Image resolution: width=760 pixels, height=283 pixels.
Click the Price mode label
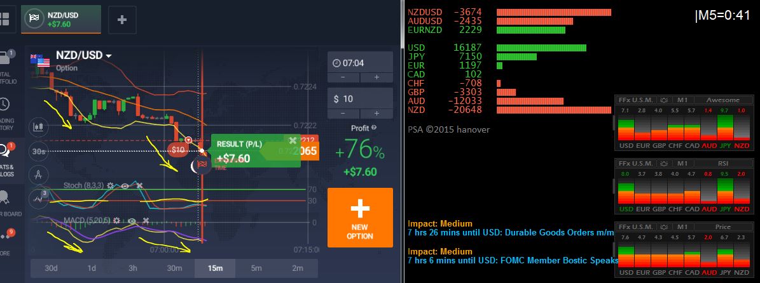click(x=722, y=227)
